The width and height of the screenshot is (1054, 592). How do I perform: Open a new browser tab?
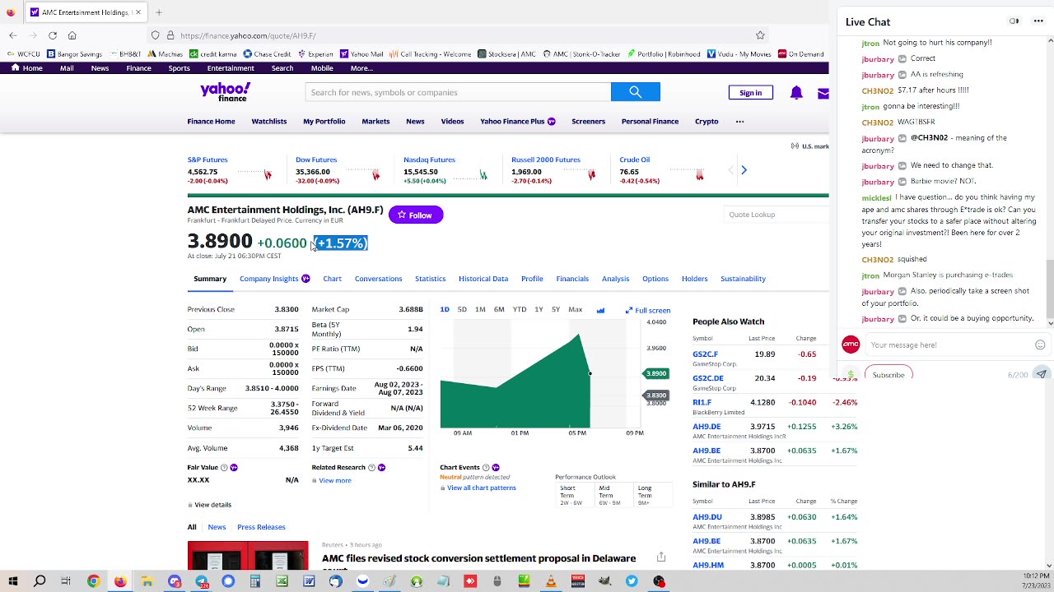159,12
